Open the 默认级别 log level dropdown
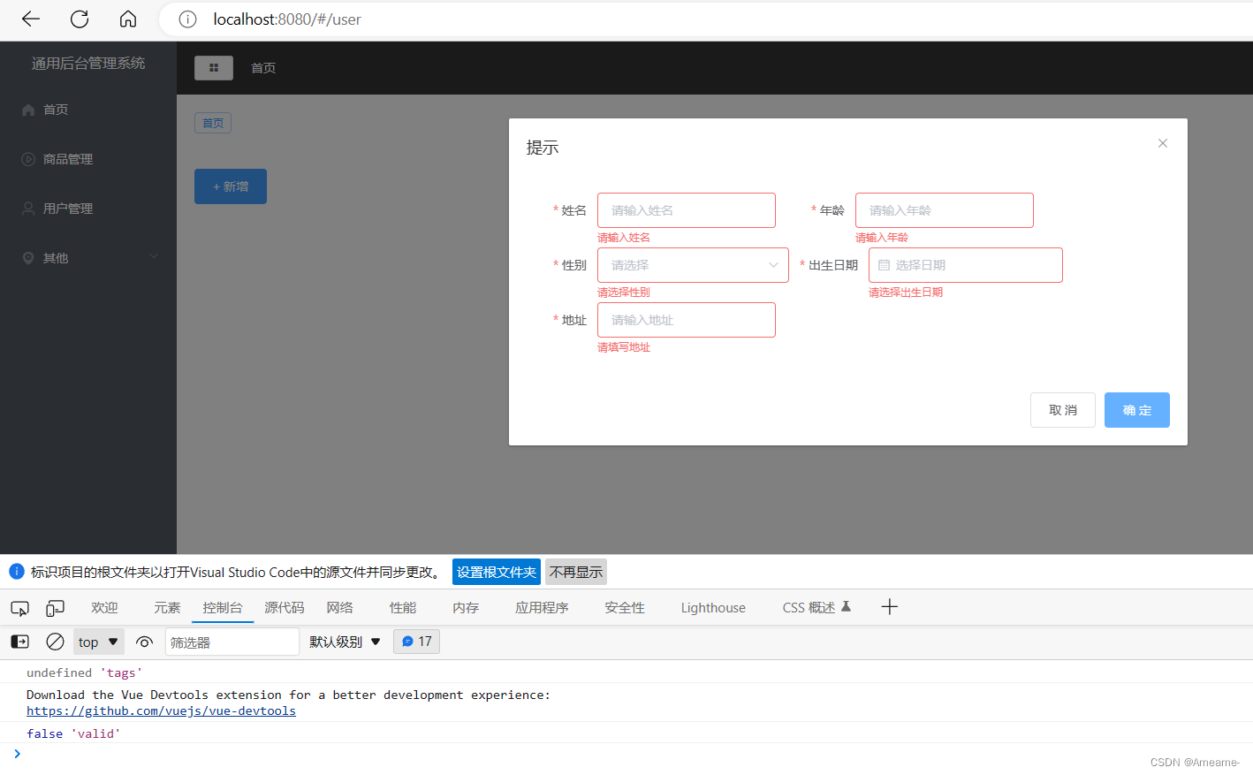This screenshot has width=1253, height=775. coord(345,642)
